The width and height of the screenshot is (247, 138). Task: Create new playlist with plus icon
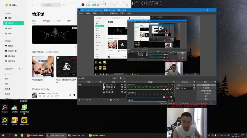tap(19, 69)
